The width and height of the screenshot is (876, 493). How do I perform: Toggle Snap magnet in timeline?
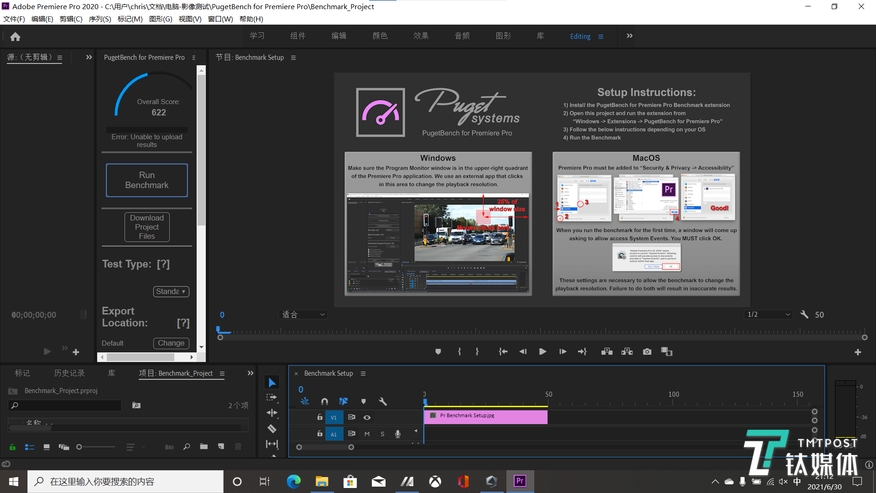(324, 401)
